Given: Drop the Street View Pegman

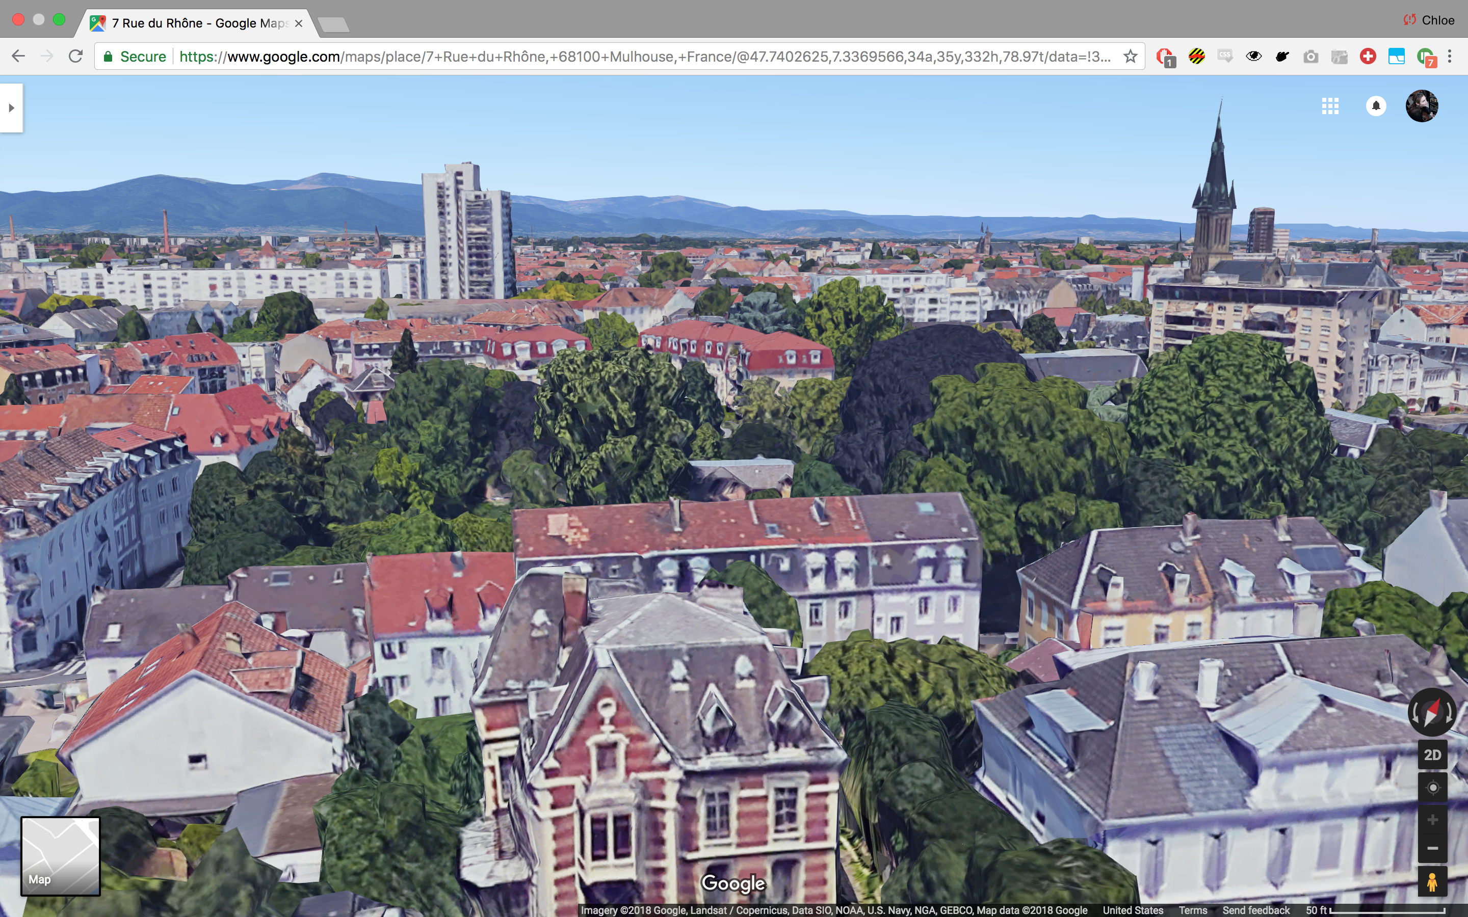Looking at the screenshot, I should [1432, 882].
